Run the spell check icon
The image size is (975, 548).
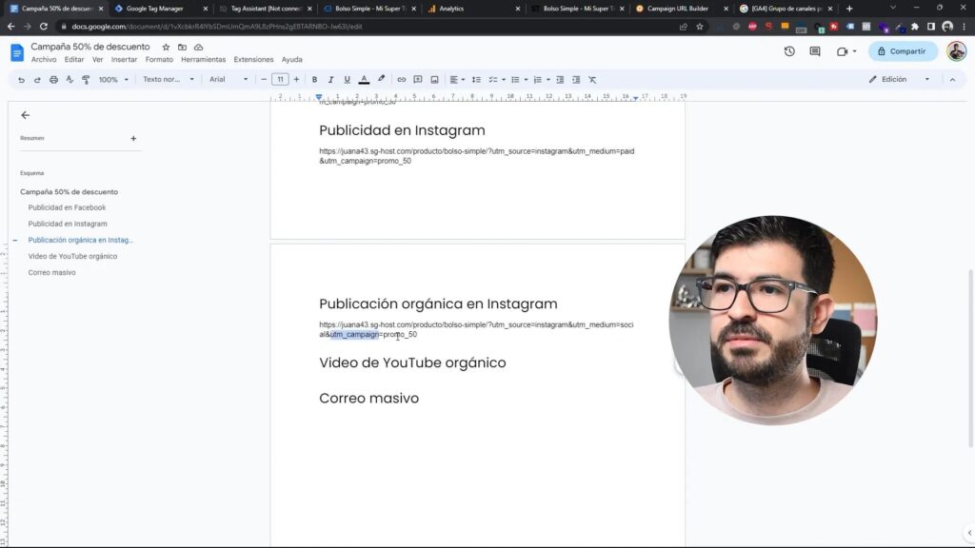70,80
